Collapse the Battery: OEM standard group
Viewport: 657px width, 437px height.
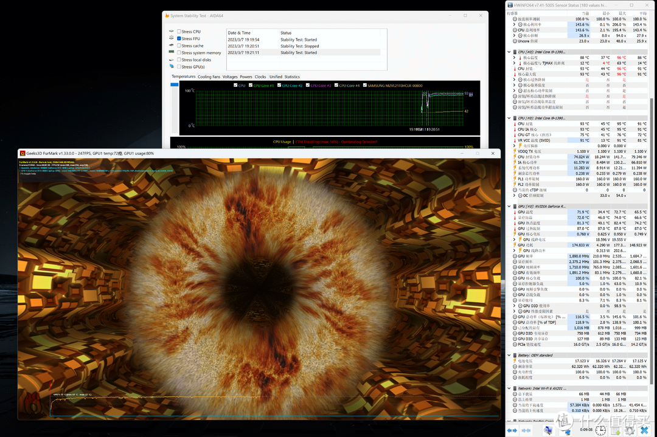pos(509,355)
